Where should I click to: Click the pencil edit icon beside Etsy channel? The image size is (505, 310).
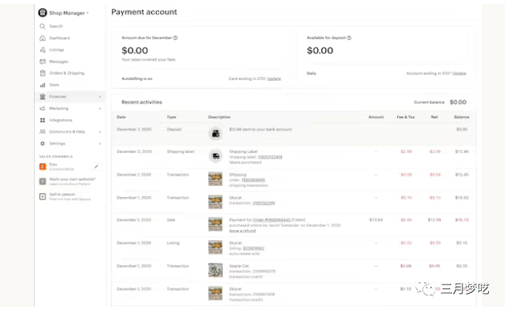96,165
